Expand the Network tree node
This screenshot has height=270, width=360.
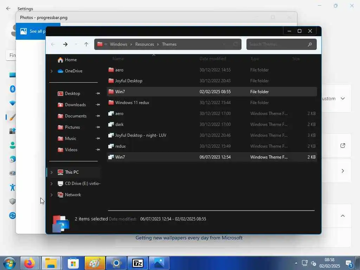point(52,195)
